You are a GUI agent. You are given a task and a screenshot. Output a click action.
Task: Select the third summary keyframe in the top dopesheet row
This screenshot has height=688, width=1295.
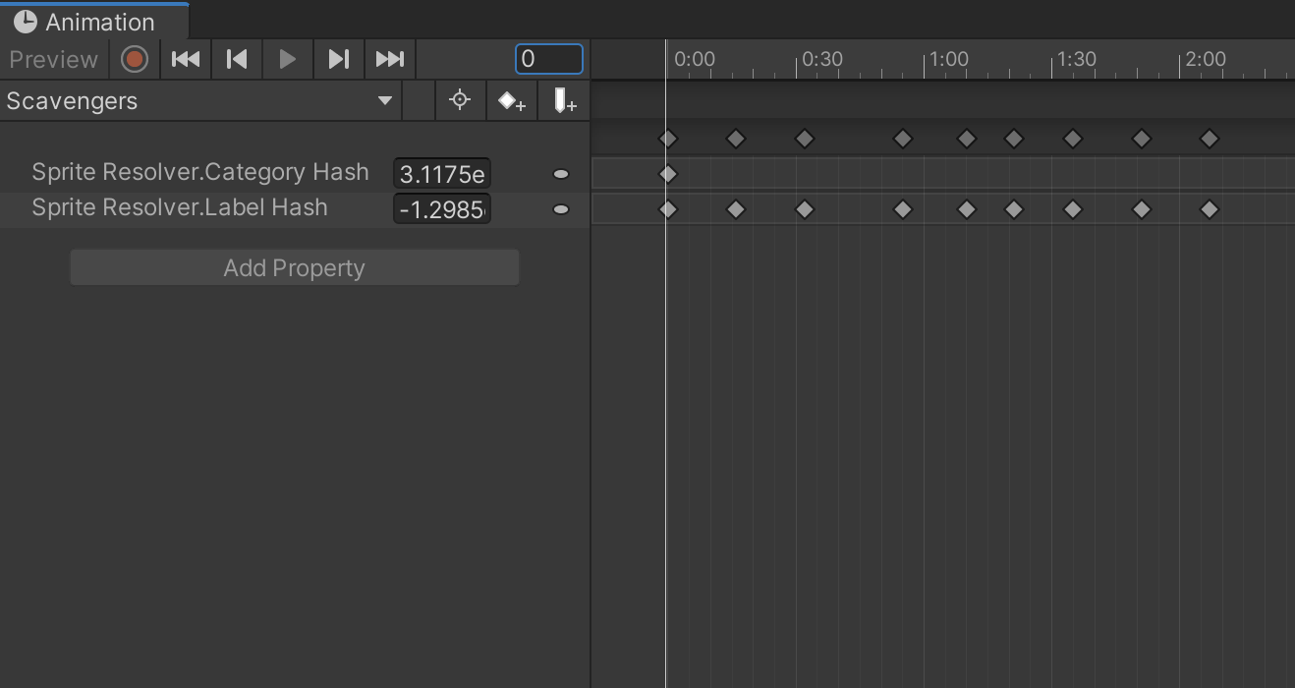[x=805, y=139]
